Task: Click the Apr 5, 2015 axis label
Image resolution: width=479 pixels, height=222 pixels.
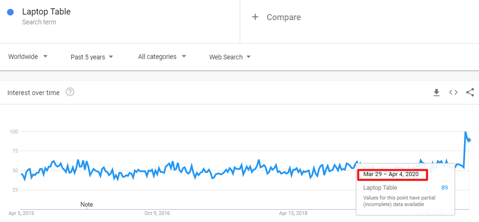Action: [x=21, y=214]
